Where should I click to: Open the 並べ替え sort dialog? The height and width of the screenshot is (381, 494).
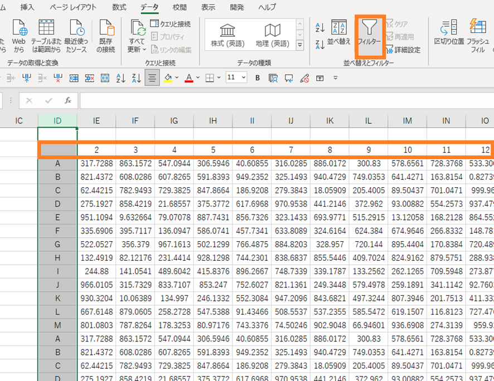(x=338, y=32)
